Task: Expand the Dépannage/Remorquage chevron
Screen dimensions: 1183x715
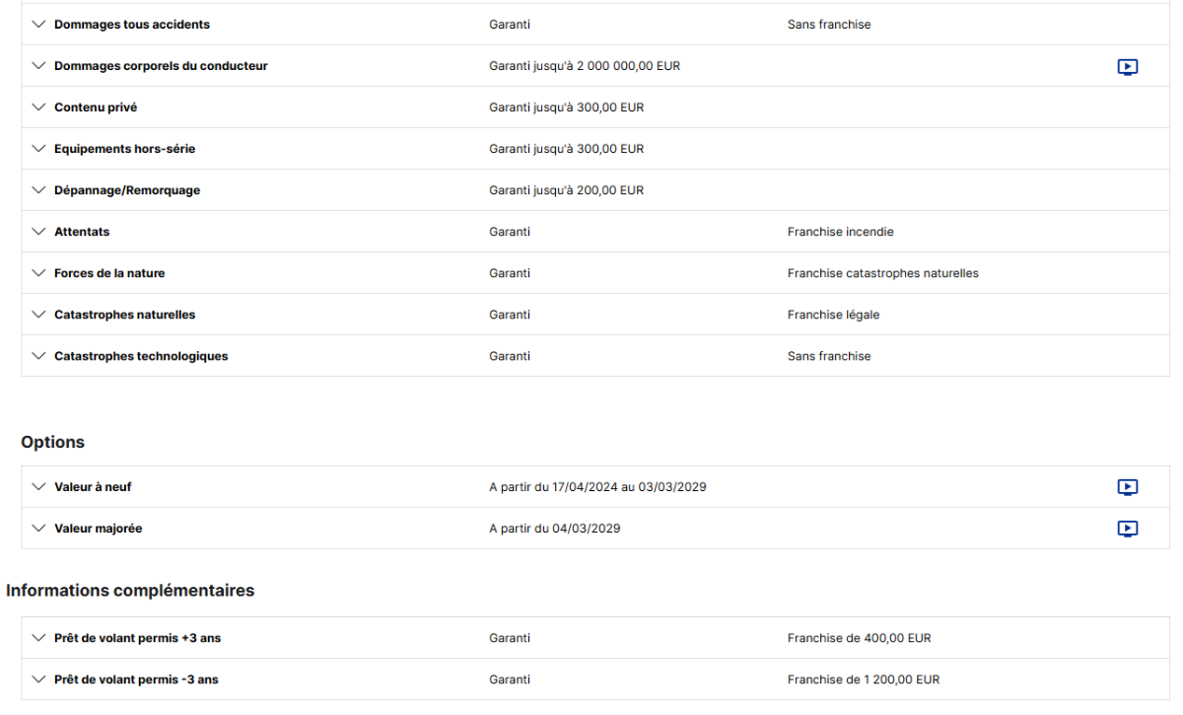Action: tap(38, 190)
